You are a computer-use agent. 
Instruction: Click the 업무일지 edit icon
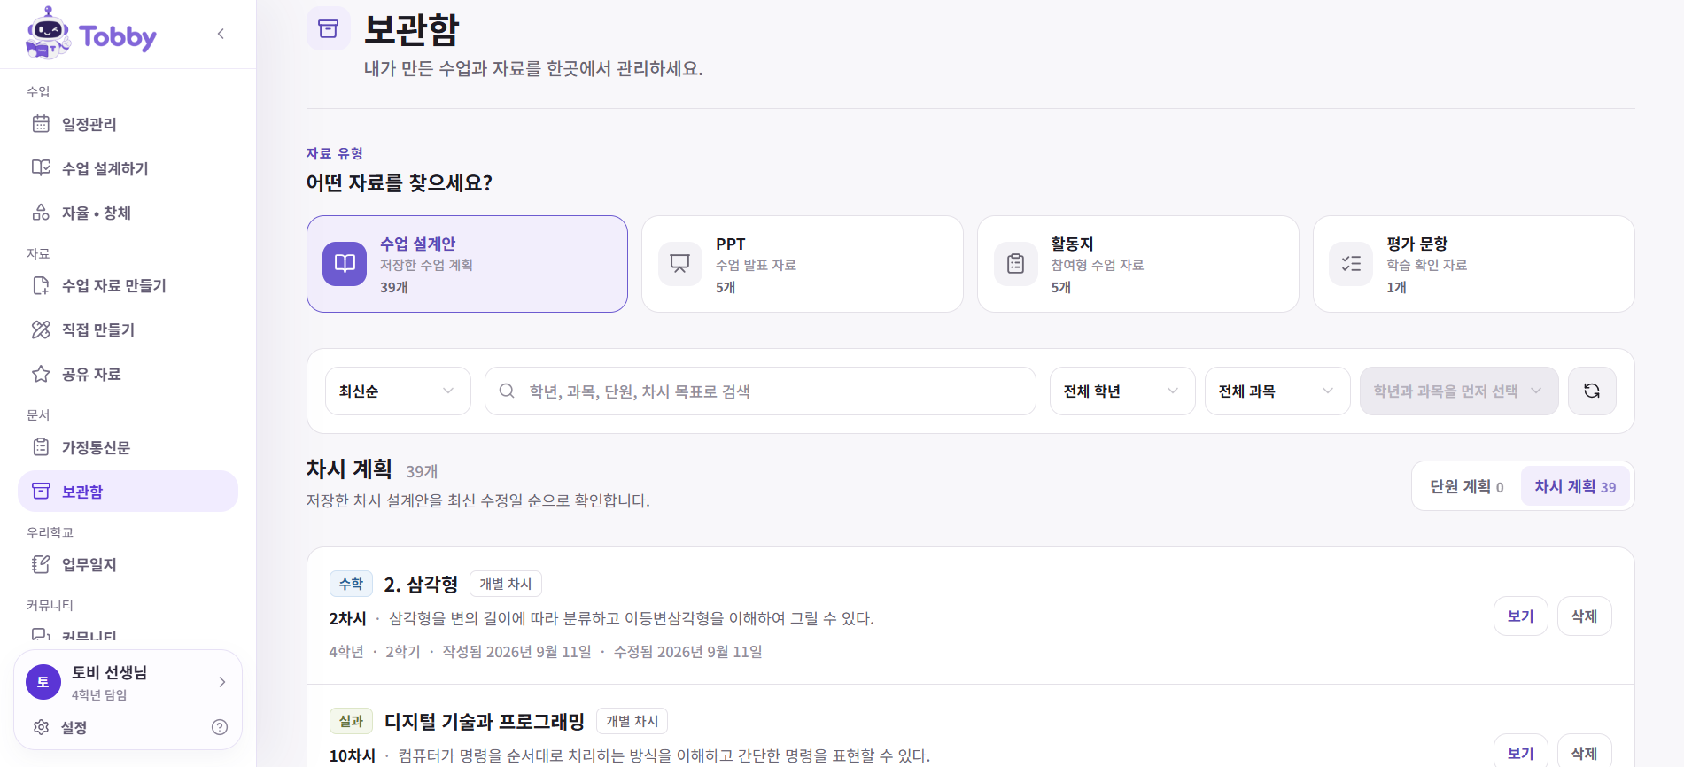[x=41, y=564]
